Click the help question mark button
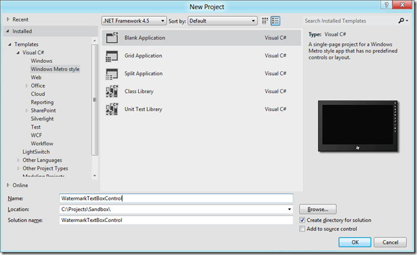Image resolution: width=417 pixels, height=255 pixels. pos(387,5)
